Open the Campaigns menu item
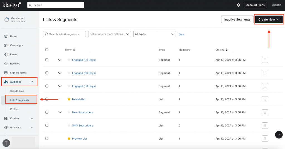The image size is (285, 149). tap(17, 45)
